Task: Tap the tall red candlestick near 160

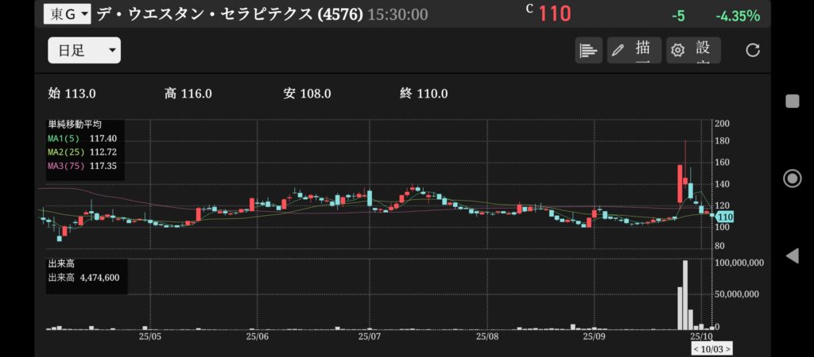Action: click(681, 182)
